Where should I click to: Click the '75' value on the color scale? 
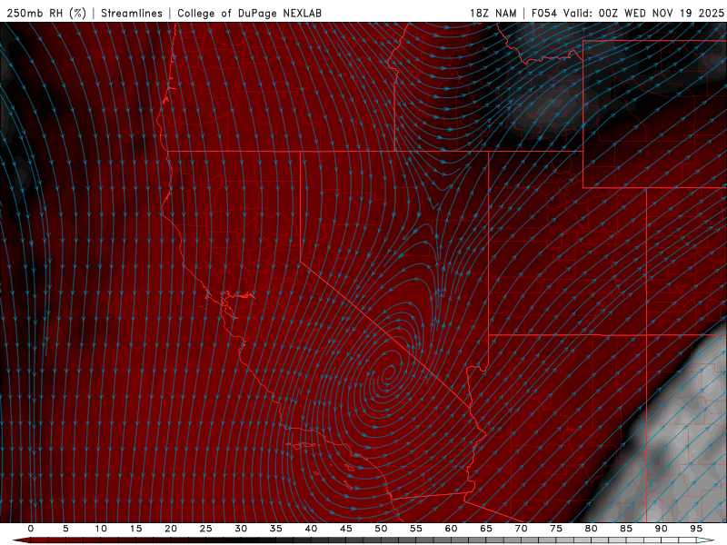click(x=556, y=529)
